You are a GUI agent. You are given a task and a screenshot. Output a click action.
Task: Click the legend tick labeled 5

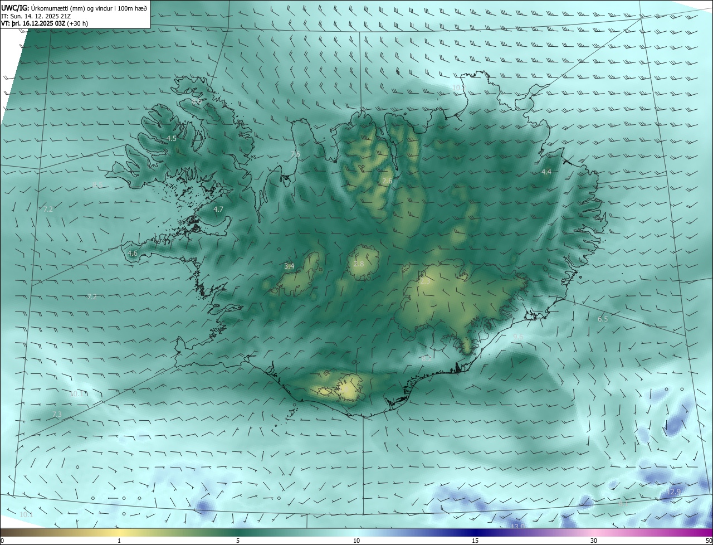click(x=238, y=541)
